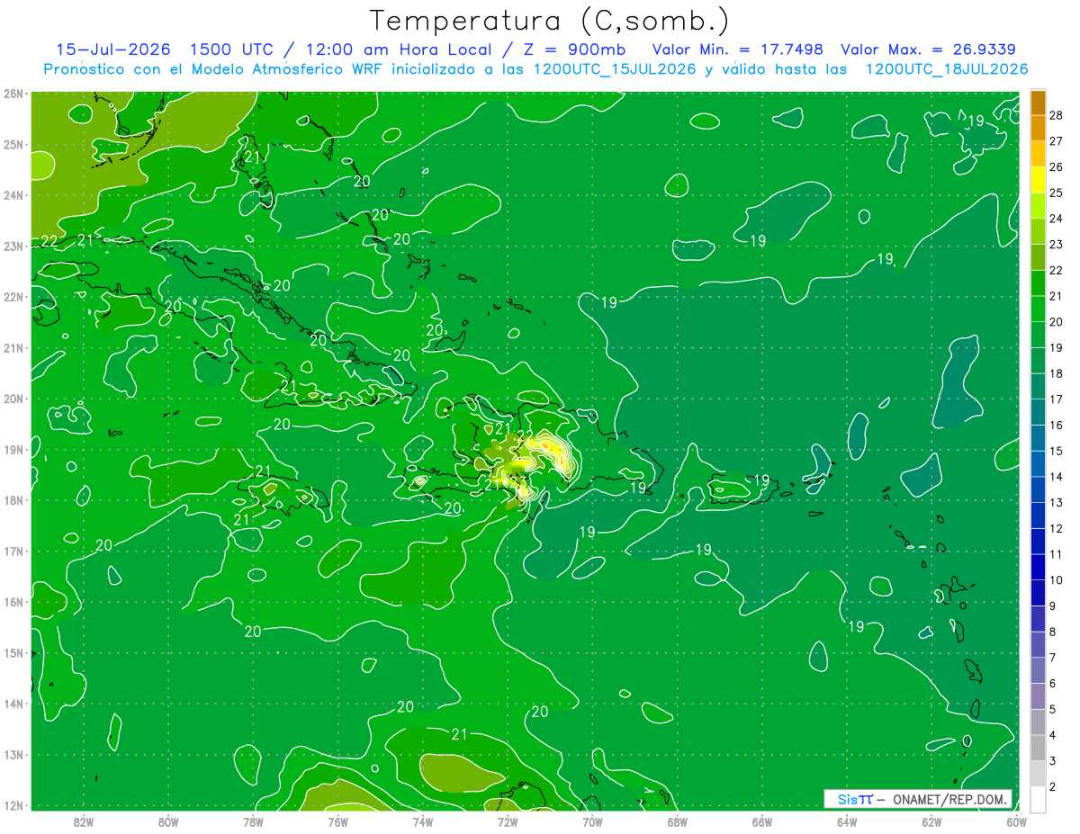1080x834 pixels.
Task: Click the "60W" longitude label
Action: tap(1017, 821)
